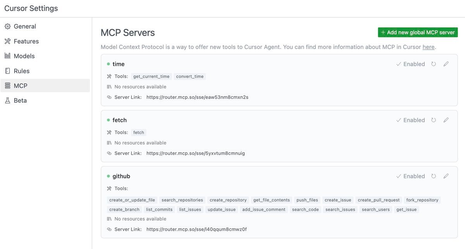Click the refresh icon for time server
Screen dimensions: 465x249
(434, 64)
